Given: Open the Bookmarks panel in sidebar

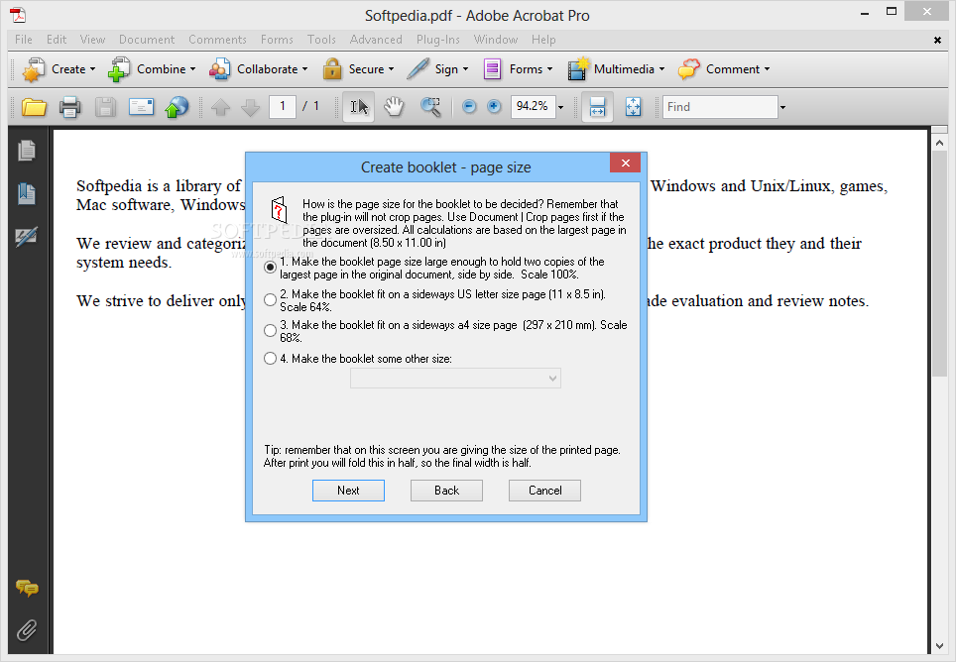Looking at the screenshot, I should [x=27, y=193].
